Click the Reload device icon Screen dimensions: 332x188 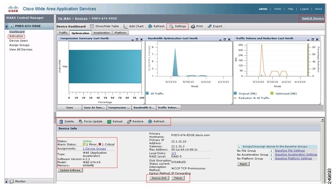109,122
